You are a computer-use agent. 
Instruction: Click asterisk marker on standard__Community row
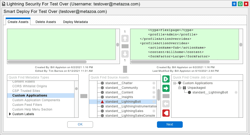[x=154, y=88]
